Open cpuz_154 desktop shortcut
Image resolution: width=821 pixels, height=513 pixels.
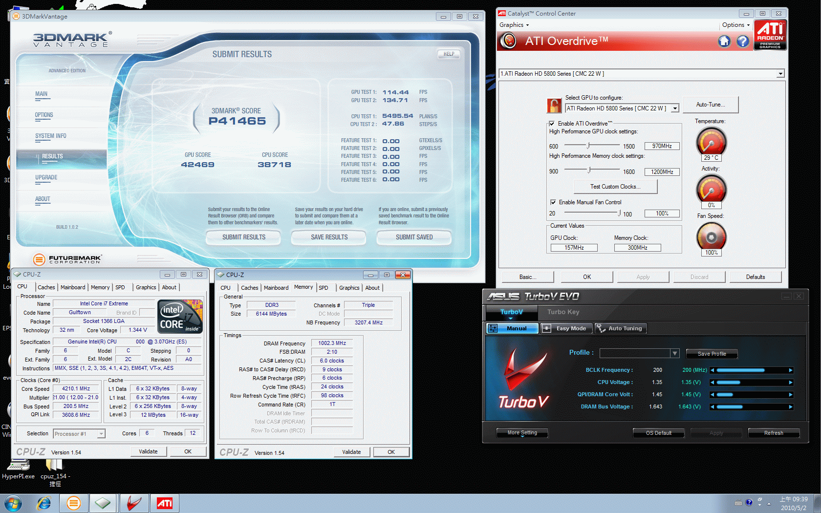tap(55, 472)
